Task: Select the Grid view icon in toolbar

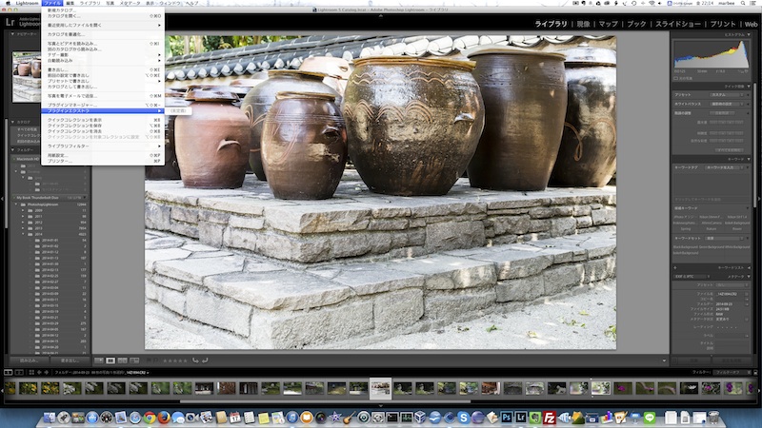Action: 99,360
